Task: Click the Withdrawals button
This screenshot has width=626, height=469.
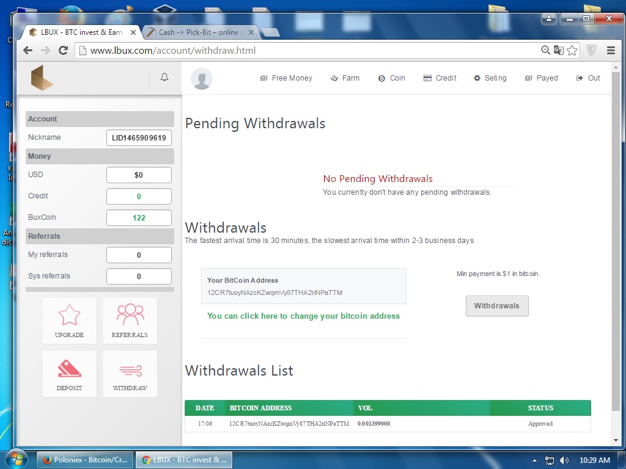Action: tap(497, 306)
